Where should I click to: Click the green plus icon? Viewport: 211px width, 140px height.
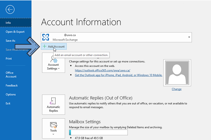tap(44, 46)
